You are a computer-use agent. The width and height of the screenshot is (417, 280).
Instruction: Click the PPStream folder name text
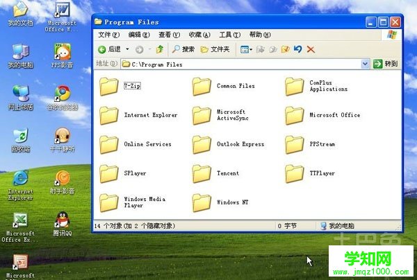coord(322,144)
